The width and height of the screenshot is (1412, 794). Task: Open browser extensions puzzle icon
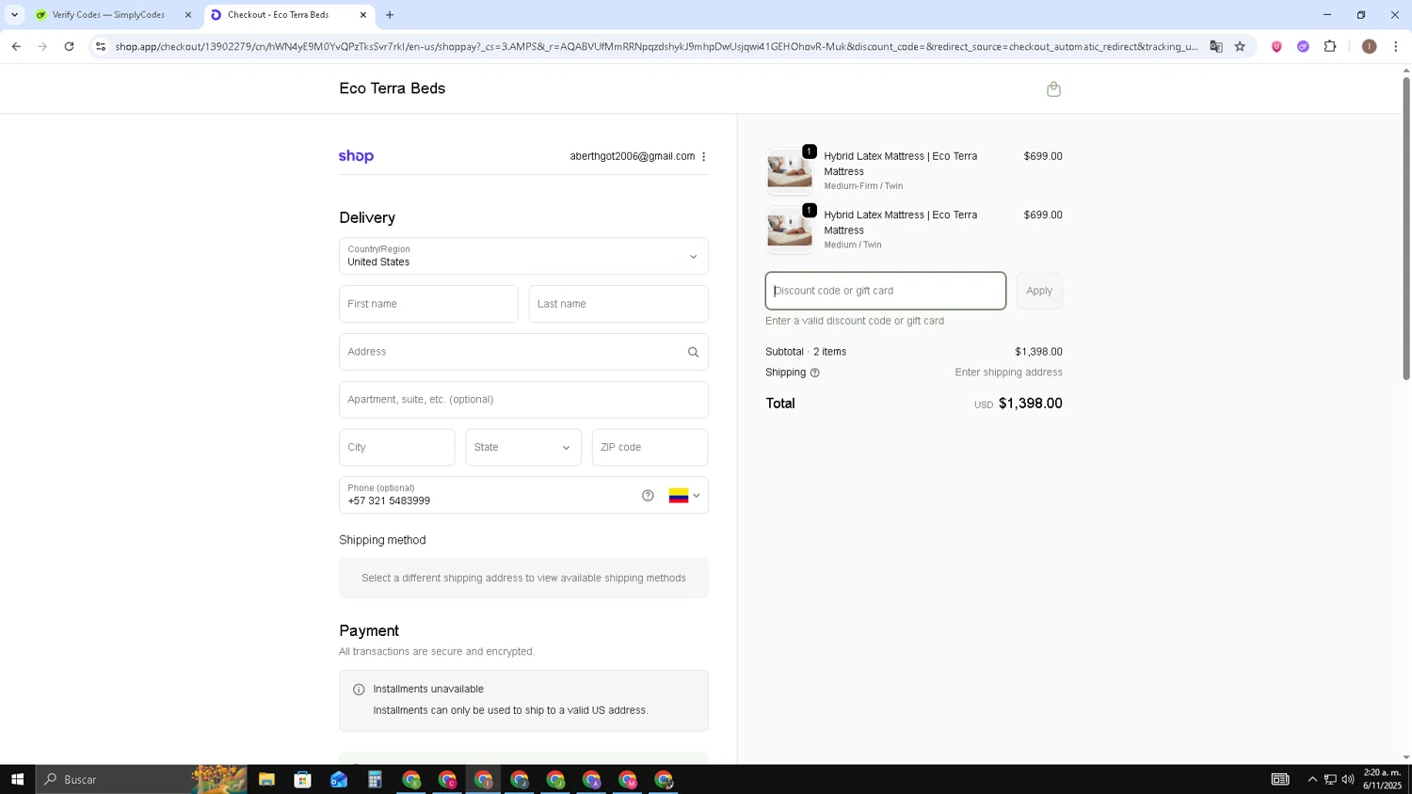1330,46
